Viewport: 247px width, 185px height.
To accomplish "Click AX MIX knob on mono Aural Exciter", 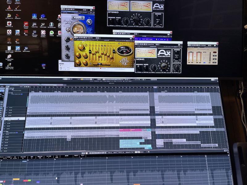I will (x=164, y=66).
